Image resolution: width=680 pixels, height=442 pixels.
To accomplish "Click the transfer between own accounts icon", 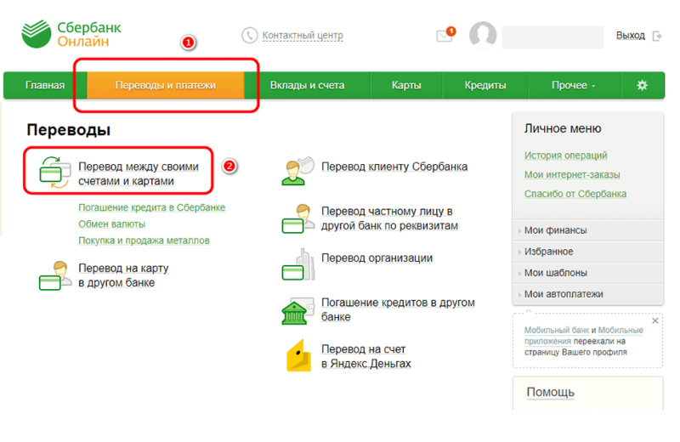I will point(55,173).
